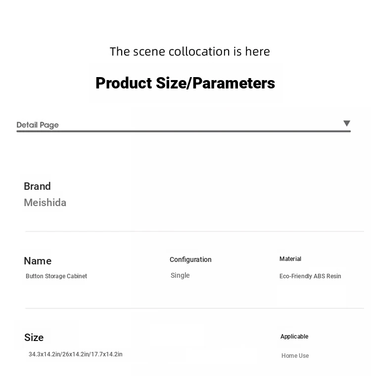Select the Brand label

coord(37,186)
